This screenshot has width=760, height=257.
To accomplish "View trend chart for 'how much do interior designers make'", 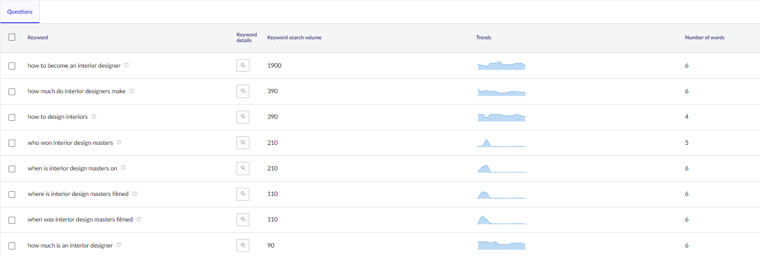I will [x=502, y=91].
